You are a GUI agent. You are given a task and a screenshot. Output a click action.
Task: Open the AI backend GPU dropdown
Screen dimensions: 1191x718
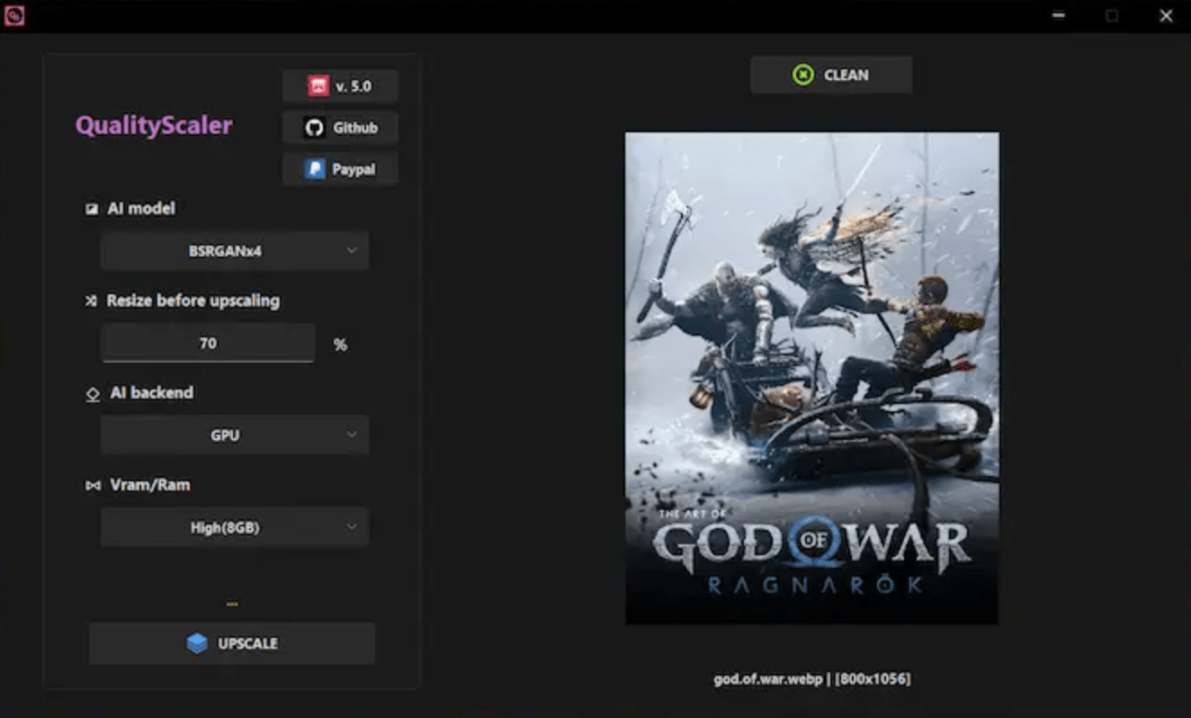click(x=235, y=435)
